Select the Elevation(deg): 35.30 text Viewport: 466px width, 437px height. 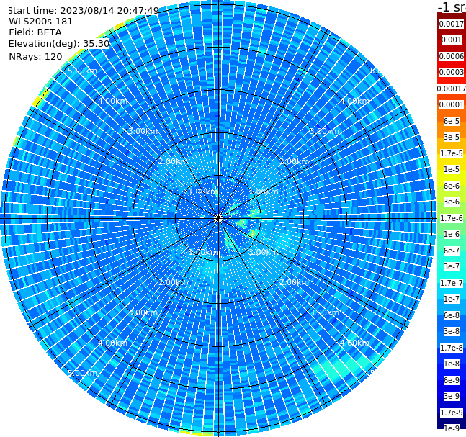[59, 44]
